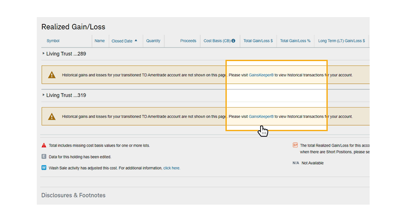Image resolution: width=412 pixels, height=220 pixels.
Task: Click the orange SP short positions icon
Action: click(x=295, y=145)
